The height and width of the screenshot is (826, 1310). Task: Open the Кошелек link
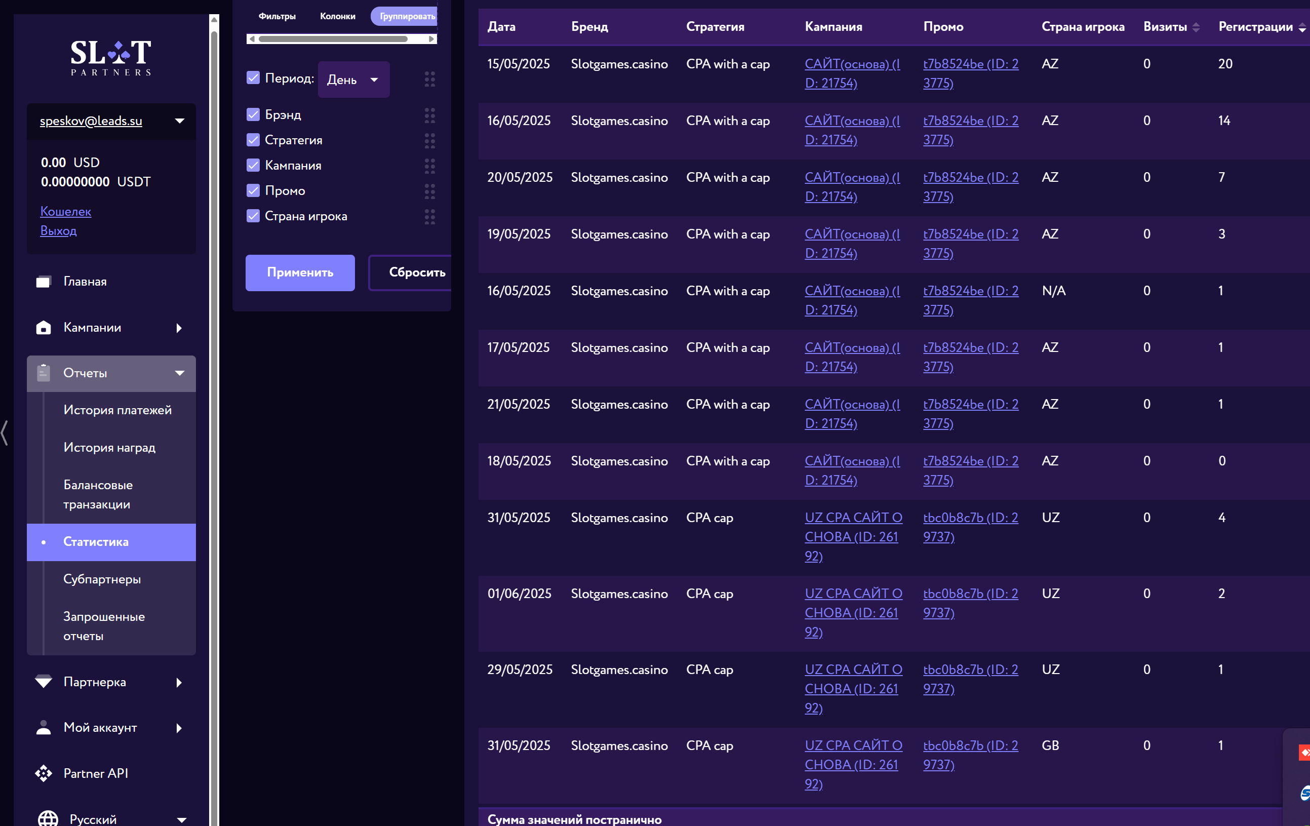coord(66,211)
